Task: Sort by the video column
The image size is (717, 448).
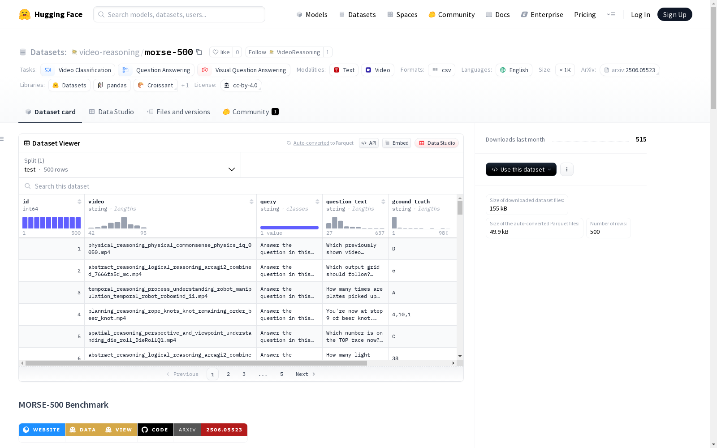Action: click(251, 202)
